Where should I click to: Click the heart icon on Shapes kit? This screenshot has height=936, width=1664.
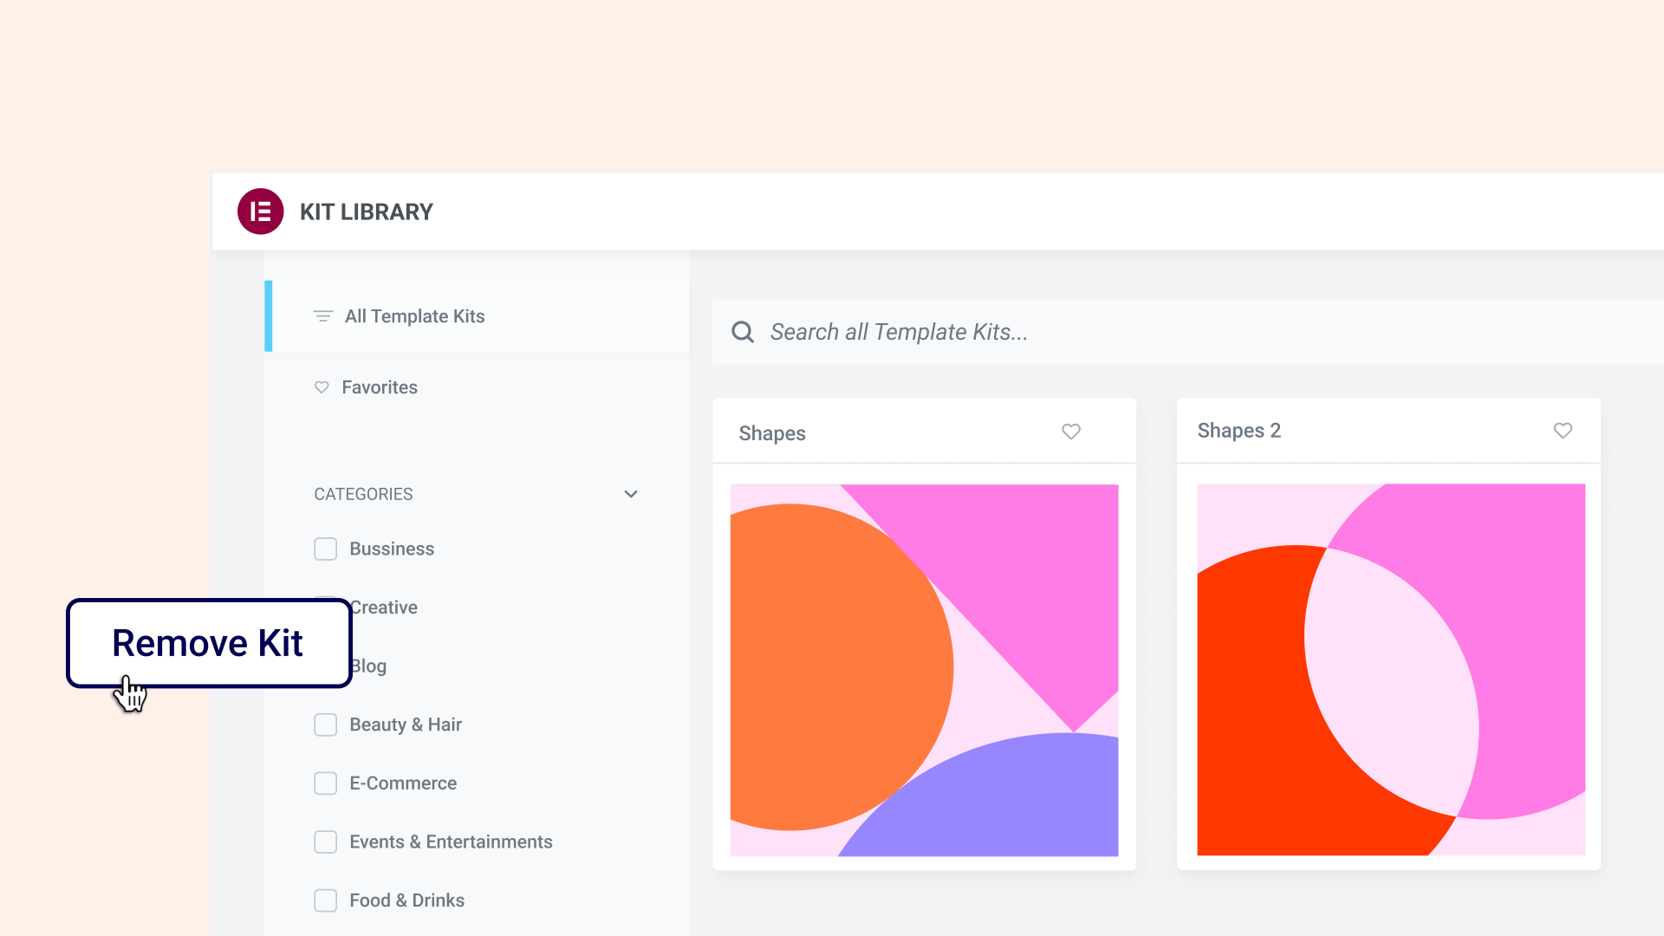click(1071, 431)
